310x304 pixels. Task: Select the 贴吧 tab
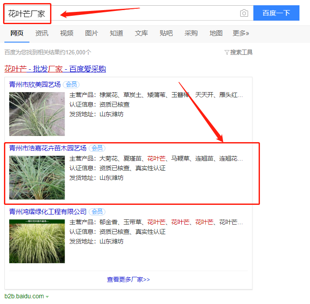coord(166,33)
